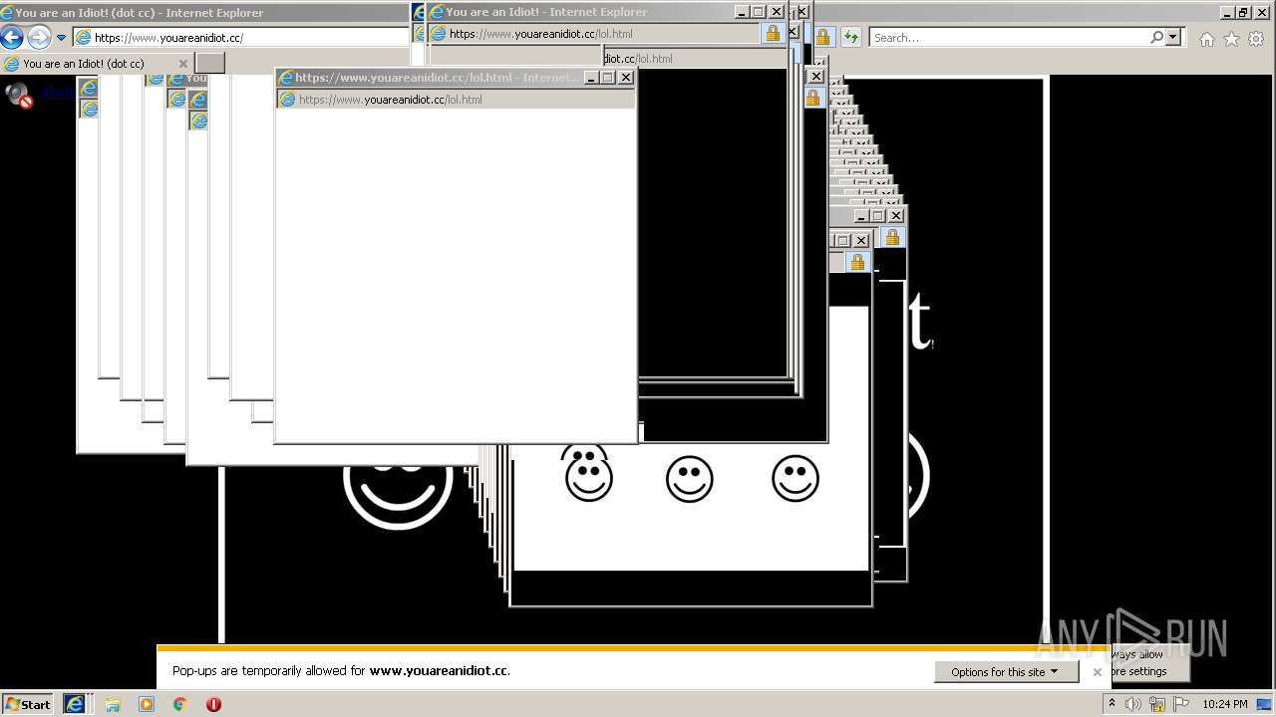Maximize the top 'You are an Idiot!' popup
The width and height of the screenshot is (1276, 717).
(x=759, y=12)
